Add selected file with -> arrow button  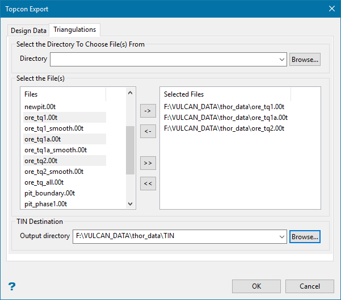pos(148,111)
